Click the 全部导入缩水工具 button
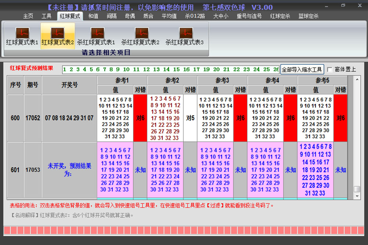 [302, 70]
